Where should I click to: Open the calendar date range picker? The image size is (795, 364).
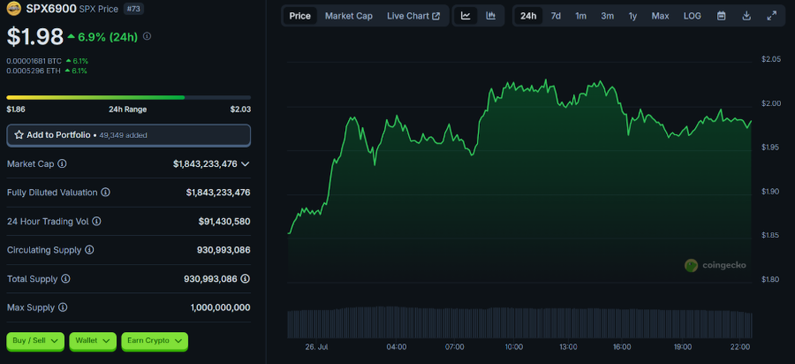click(x=722, y=16)
